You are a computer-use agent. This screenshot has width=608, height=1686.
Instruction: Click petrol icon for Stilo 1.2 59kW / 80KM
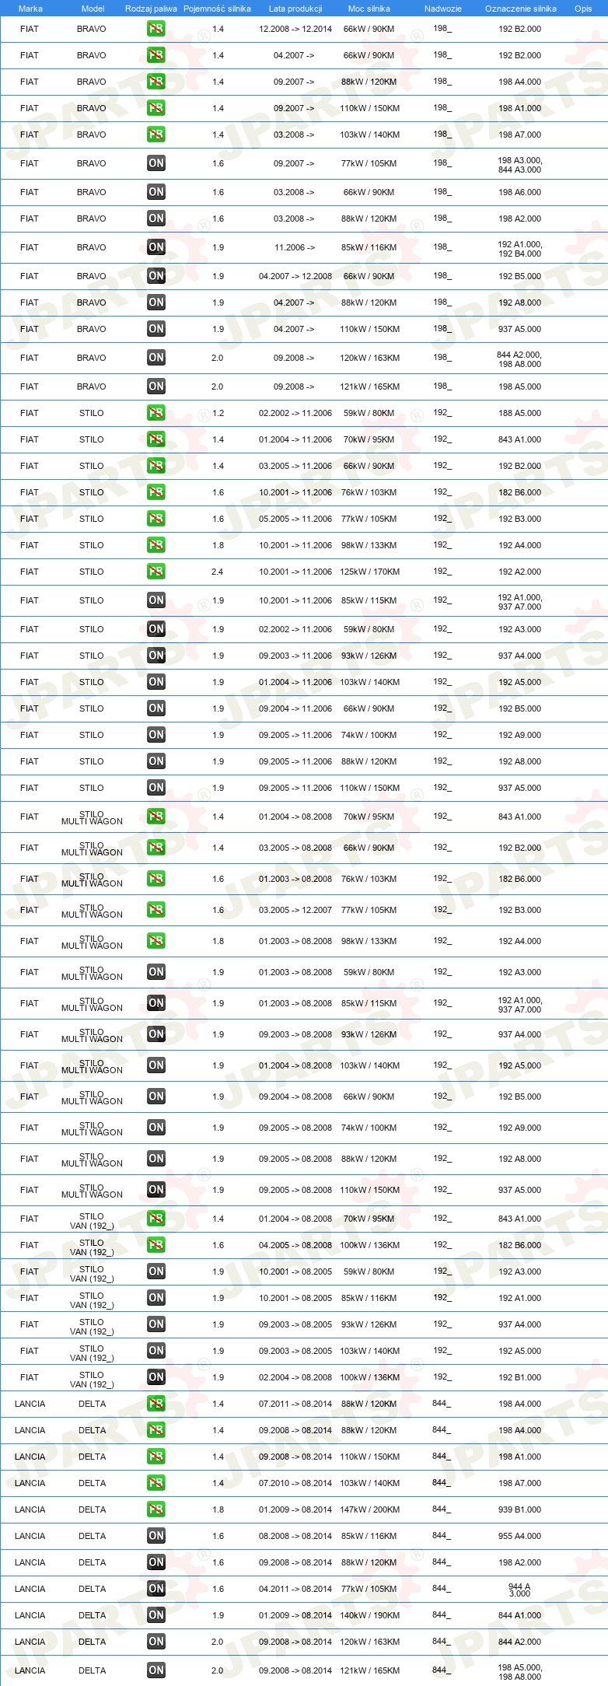(156, 413)
